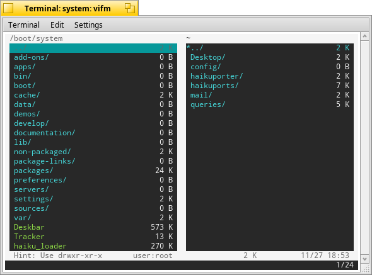
Task: Click the scrollbar up arrow
Action: click(x=365, y=36)
